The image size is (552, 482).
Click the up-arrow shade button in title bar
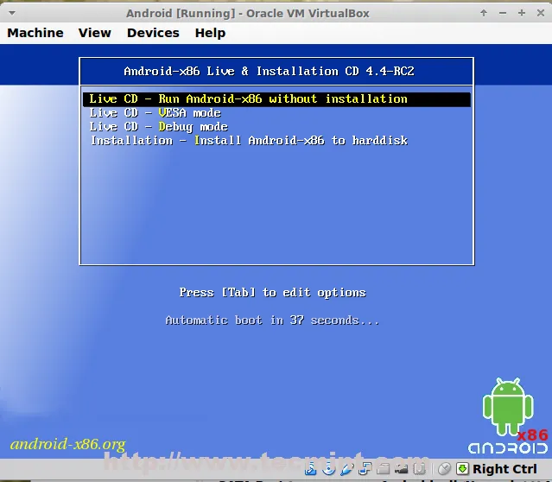click(484, 13)
